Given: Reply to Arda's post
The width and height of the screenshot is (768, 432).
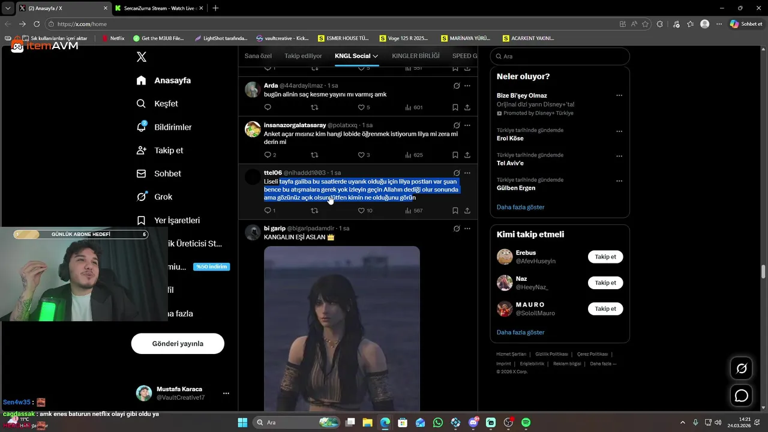Looking at the screenshot, I should tap(268, 107).
